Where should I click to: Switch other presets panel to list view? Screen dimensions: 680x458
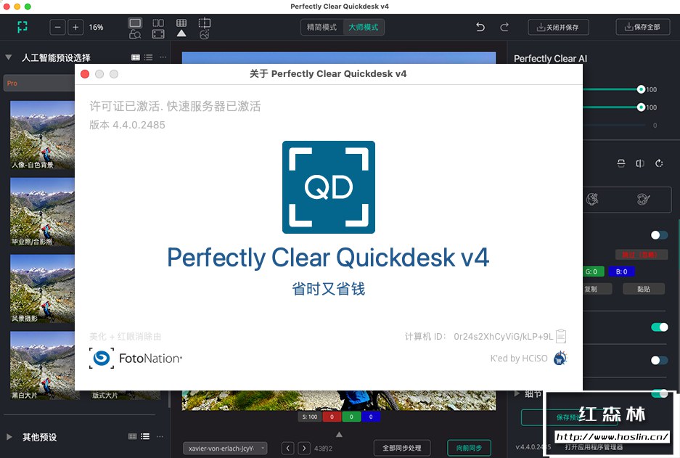coord(145,436)
